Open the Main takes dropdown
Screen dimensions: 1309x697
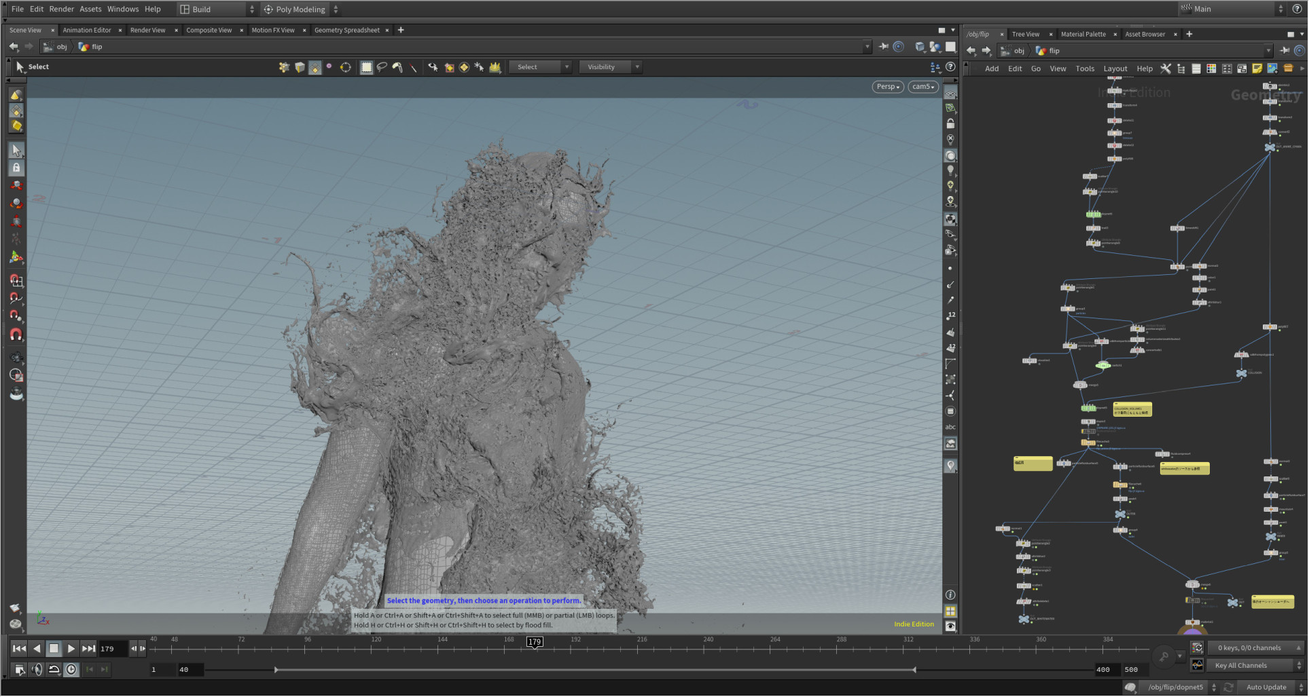tap(1232, 9)
